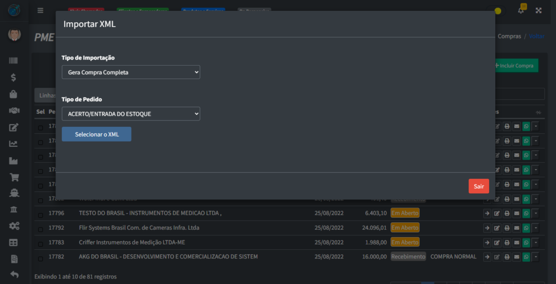Image resolution: width=556 pixels, height=284 pixels.
Task: Click the bank building sidebar icon
Action: tap(14, 210)
